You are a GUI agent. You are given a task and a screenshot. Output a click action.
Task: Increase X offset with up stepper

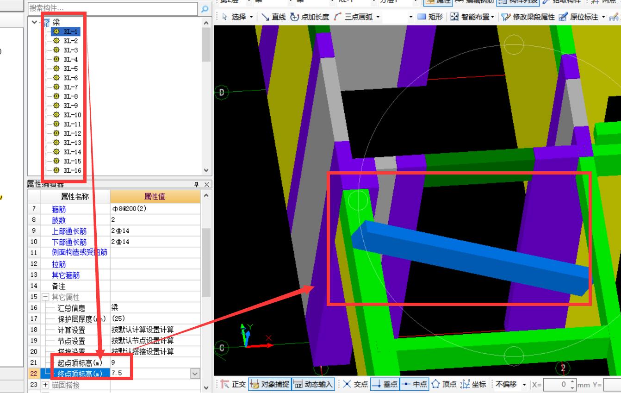tap(573, 381)
